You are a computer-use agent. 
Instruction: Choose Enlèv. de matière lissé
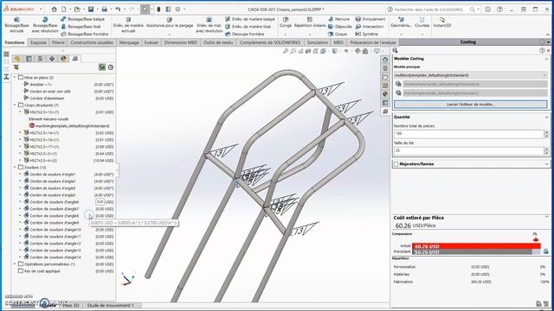248,27
